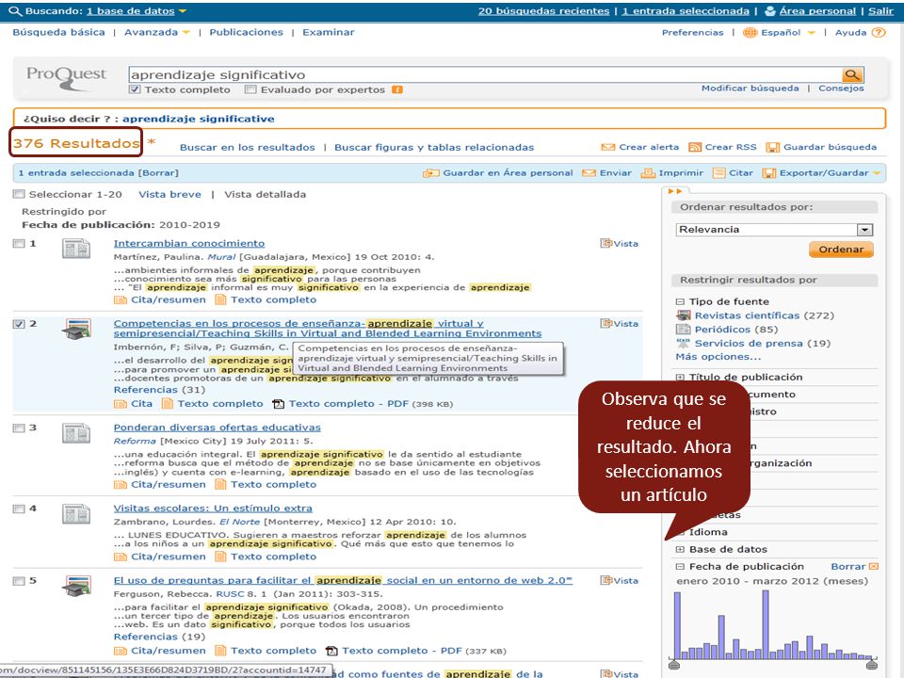904x678 pixels.
Task: Click the Español globe icon
Action: coord(750,32)
